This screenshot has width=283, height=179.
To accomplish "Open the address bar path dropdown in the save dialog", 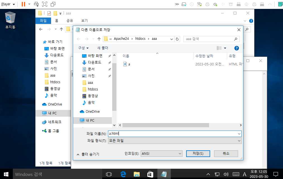I will click(x=171, y=39).
